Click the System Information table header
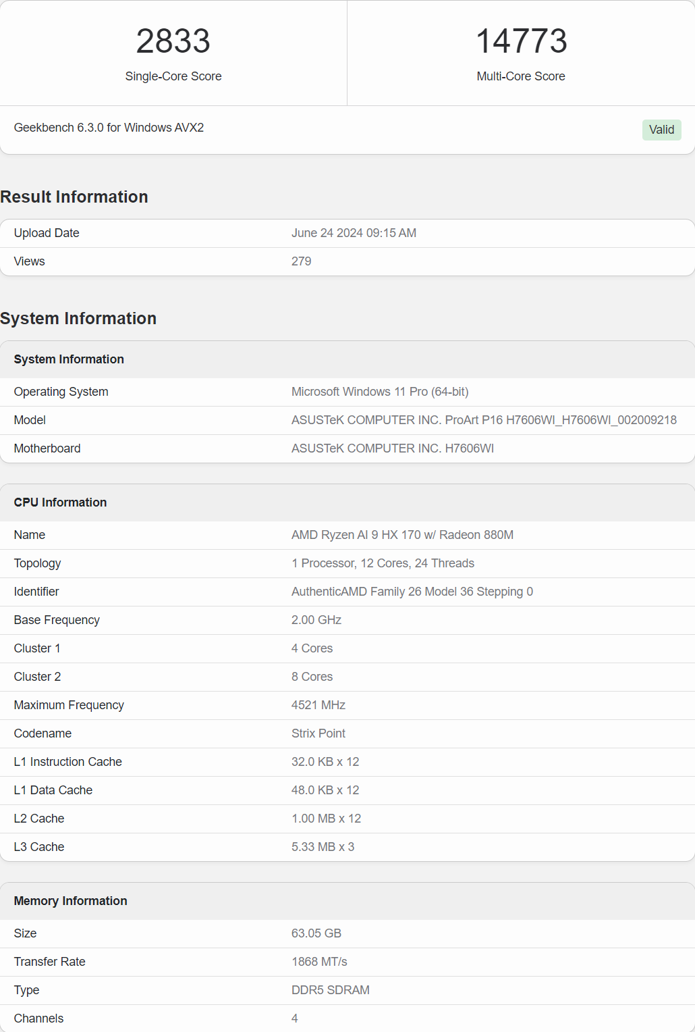 pyautogui.click(x=69, y=359)
